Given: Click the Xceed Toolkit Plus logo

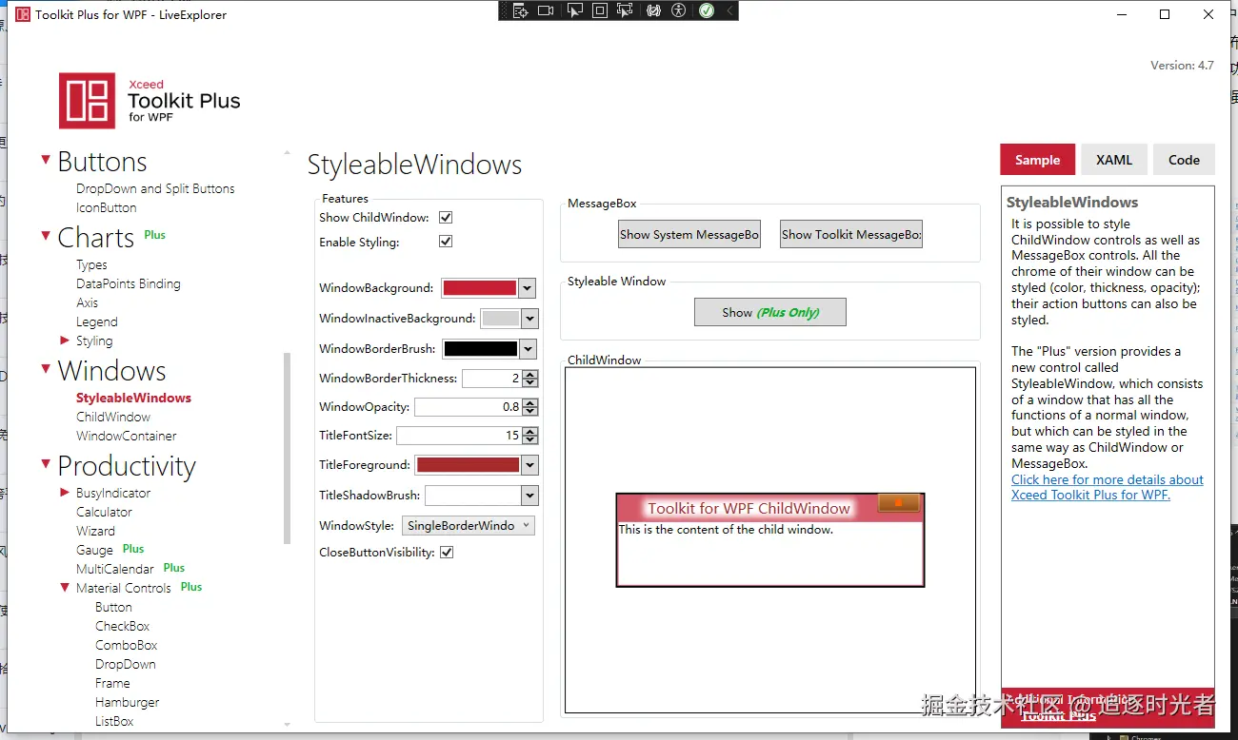Looking at the screenshot, I should [x=150, y=101].
